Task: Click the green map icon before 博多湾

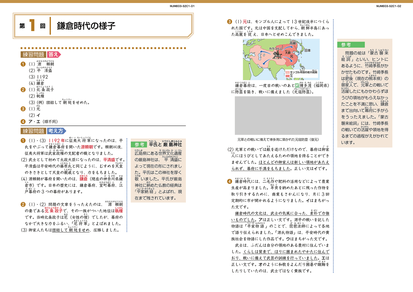Action: pyautogui.click(x=297, y=85)
